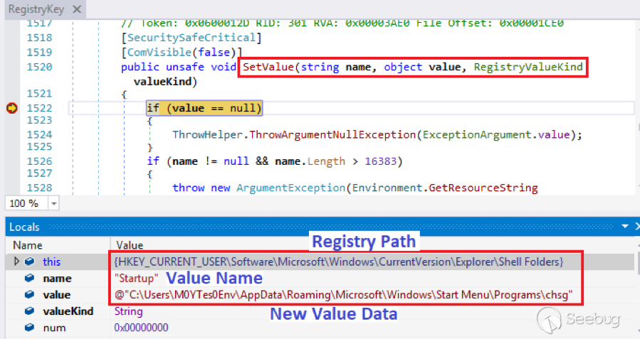The image size is (640, 339).
Task: Click ComVisible attribute on line 1519
Action: click(159, 52)
